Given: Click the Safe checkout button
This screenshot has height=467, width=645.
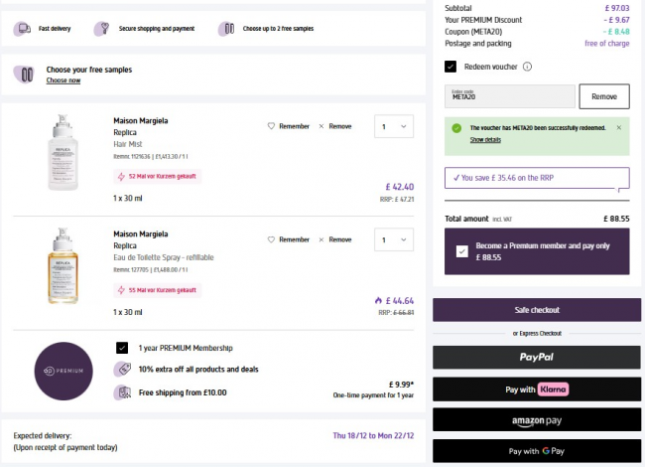Looking at the screenshot, I should pos(536,310).
